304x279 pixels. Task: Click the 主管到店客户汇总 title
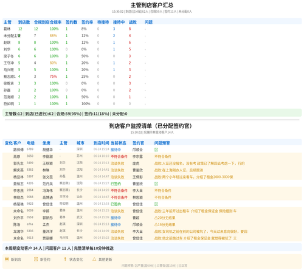point(152,5)
